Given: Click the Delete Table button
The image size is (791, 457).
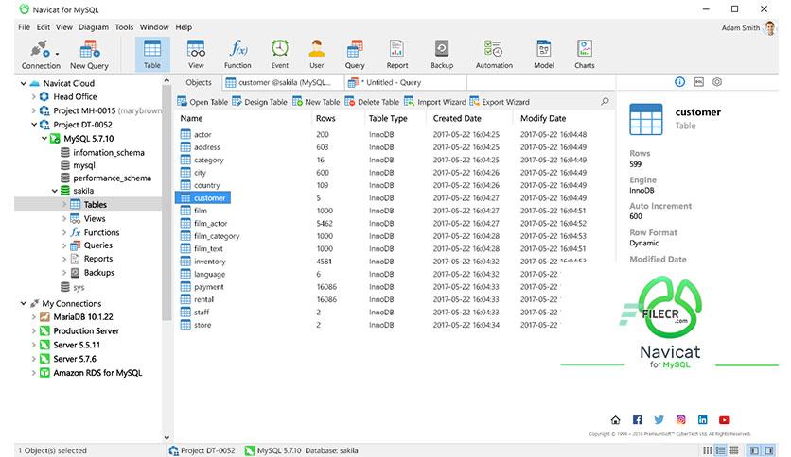Looking at the screenshot, I should (372, 102).
